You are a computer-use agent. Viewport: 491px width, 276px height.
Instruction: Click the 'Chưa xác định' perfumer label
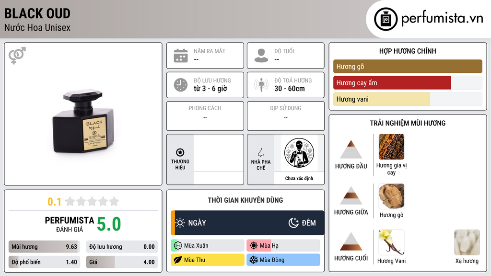coord(299,178)
